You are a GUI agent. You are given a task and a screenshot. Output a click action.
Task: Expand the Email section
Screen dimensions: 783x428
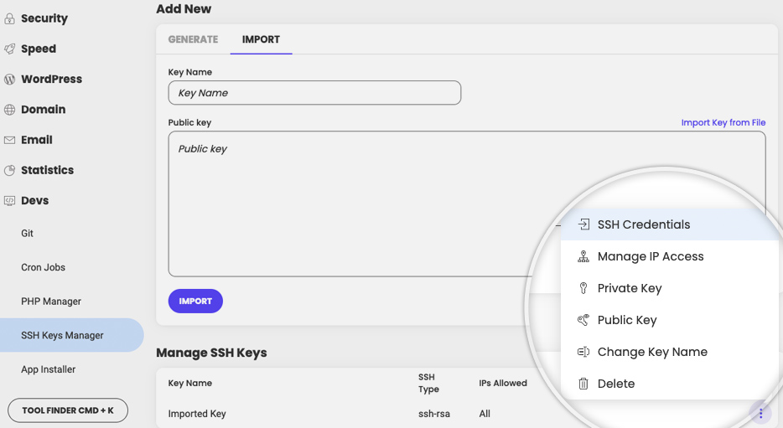[36, 140]
